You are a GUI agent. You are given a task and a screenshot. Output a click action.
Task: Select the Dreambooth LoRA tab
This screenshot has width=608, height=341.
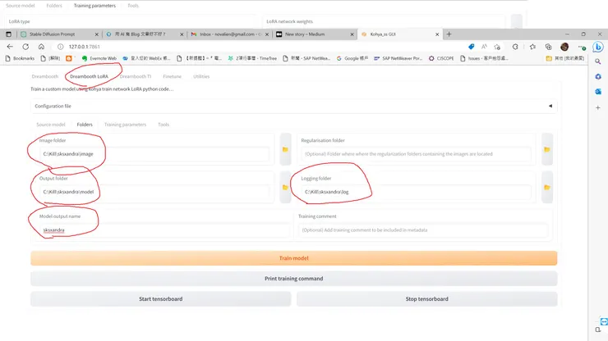90,76
